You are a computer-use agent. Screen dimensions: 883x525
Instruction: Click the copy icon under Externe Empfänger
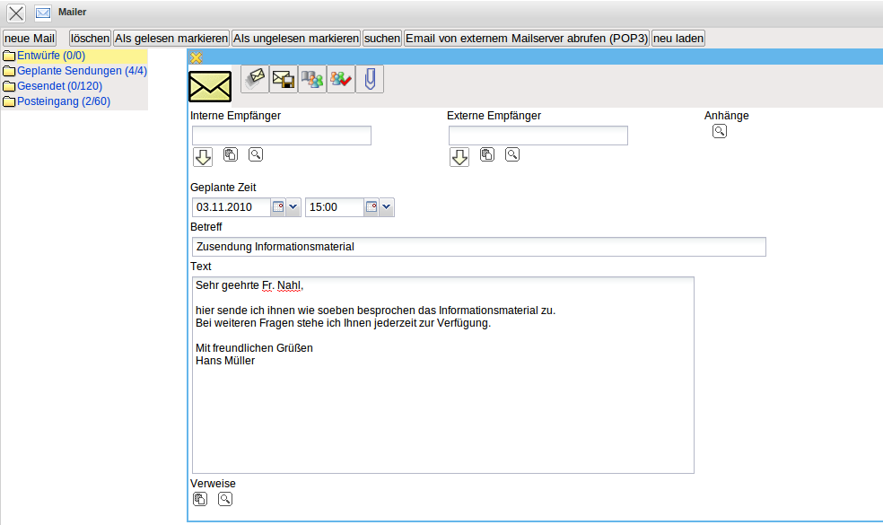(x=487, y=154)
